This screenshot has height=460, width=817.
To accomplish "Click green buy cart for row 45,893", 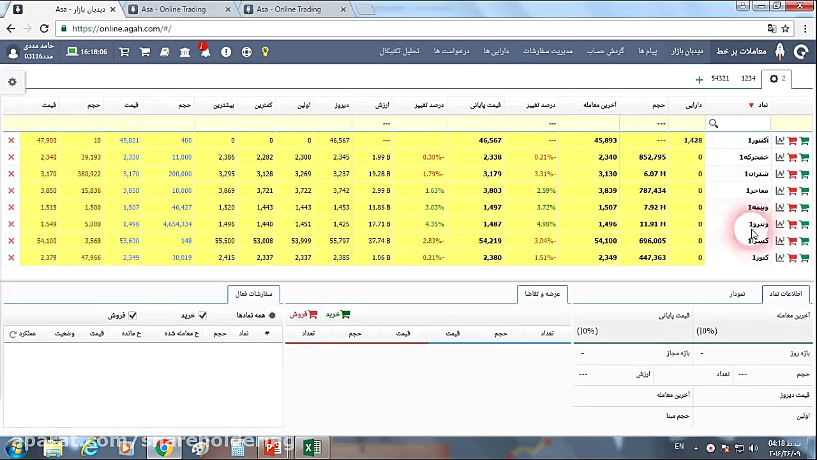I will click(x=804, y=141).
